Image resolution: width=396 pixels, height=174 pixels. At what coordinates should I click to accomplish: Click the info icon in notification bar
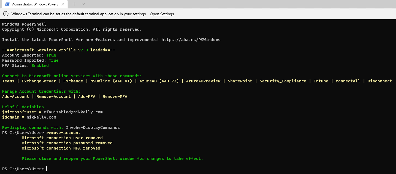click(5, 14)
